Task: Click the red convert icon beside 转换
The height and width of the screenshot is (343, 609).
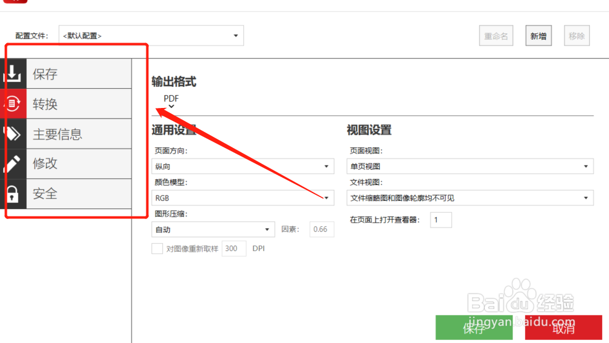Action: click(13, 104)
